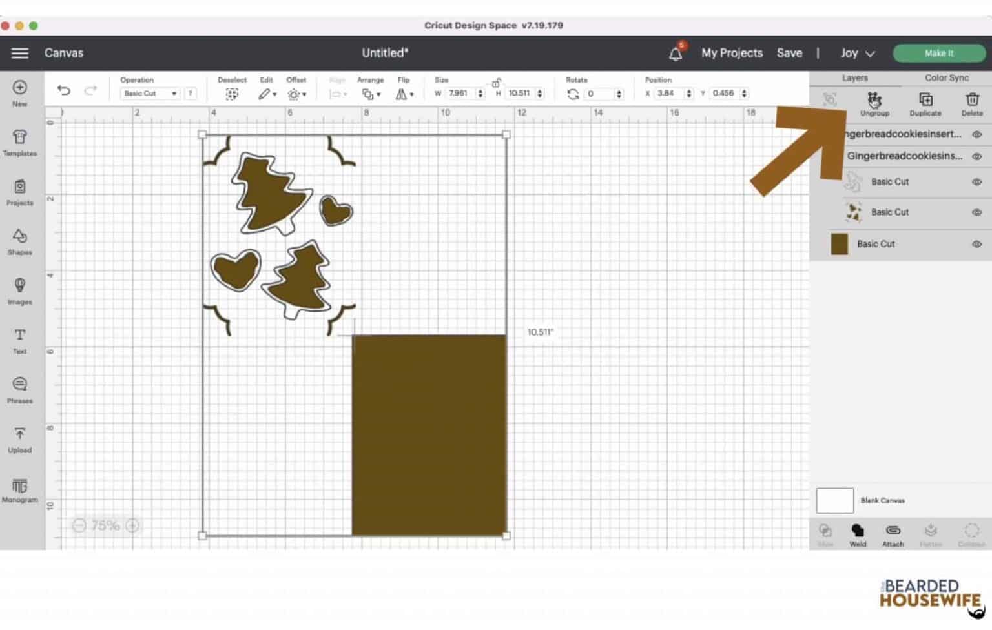Image resolution: width=992 pixels, height=630 pixels.
Task: Click the Duplicate layer icon
Action: click(x=925, y=103)
